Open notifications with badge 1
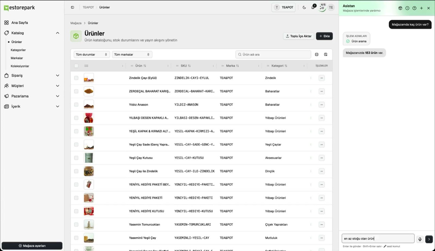The image size is (435, 251). point(313,7)
